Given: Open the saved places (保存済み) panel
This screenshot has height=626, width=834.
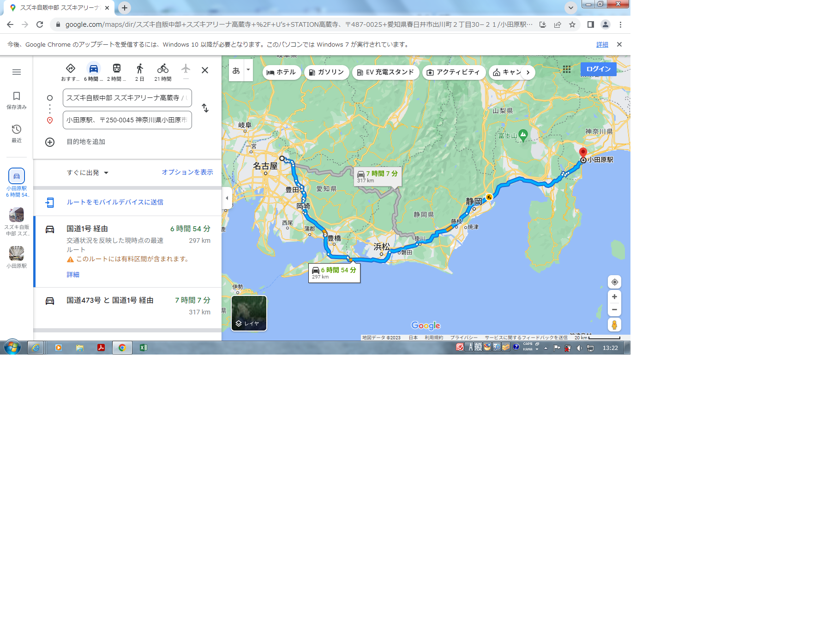Looking at the screenshot, I should coord(17,100).
